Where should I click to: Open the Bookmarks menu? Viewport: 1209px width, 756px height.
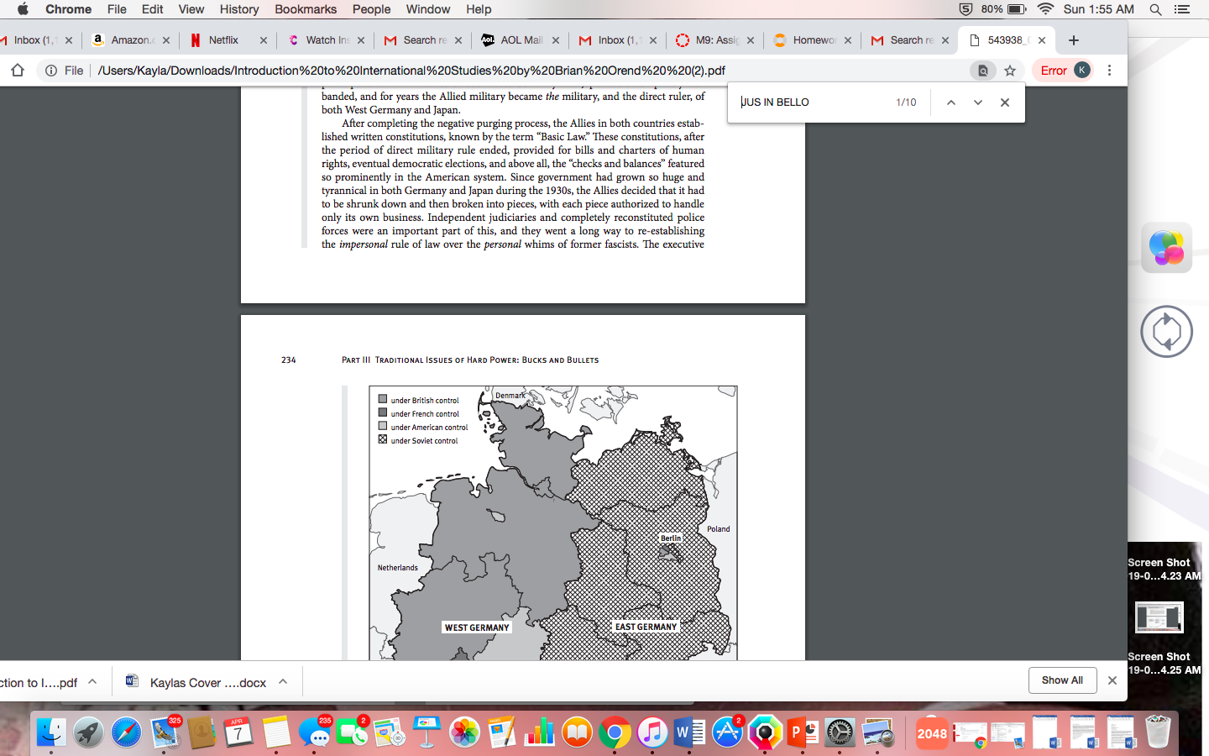(306, 9)
